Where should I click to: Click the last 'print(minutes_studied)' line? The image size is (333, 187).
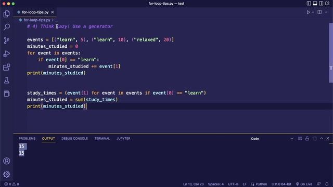(56, 106)
